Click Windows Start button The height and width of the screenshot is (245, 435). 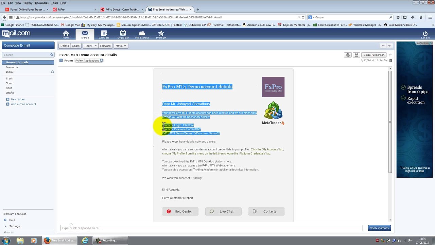point(6,240)
